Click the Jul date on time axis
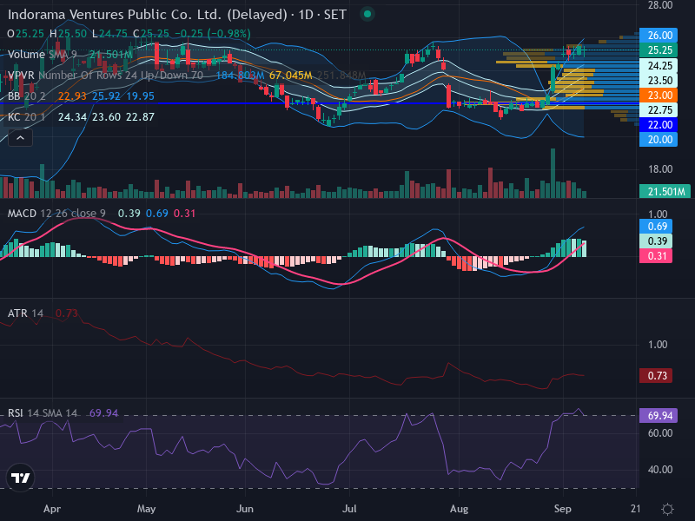This screenshot has height=521, width=695. click(x=349, y=509)
